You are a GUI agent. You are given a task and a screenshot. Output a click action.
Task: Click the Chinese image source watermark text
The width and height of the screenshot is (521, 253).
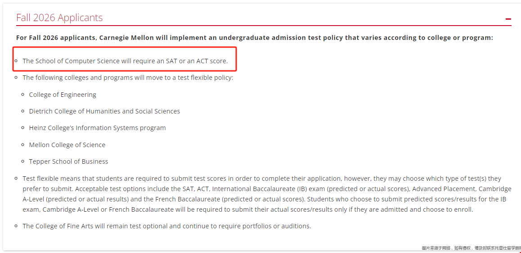pyautogui.click(x=471, y=248)
